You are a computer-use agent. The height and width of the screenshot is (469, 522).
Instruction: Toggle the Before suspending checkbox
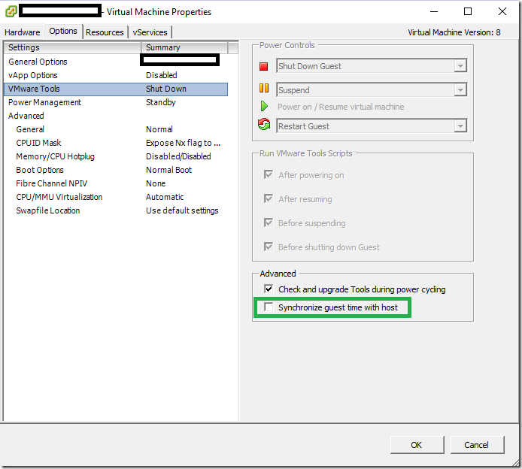point(269,222)
